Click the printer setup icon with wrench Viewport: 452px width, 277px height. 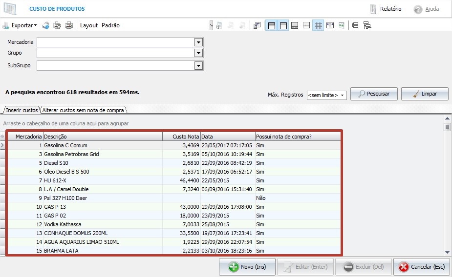[57, 25]
